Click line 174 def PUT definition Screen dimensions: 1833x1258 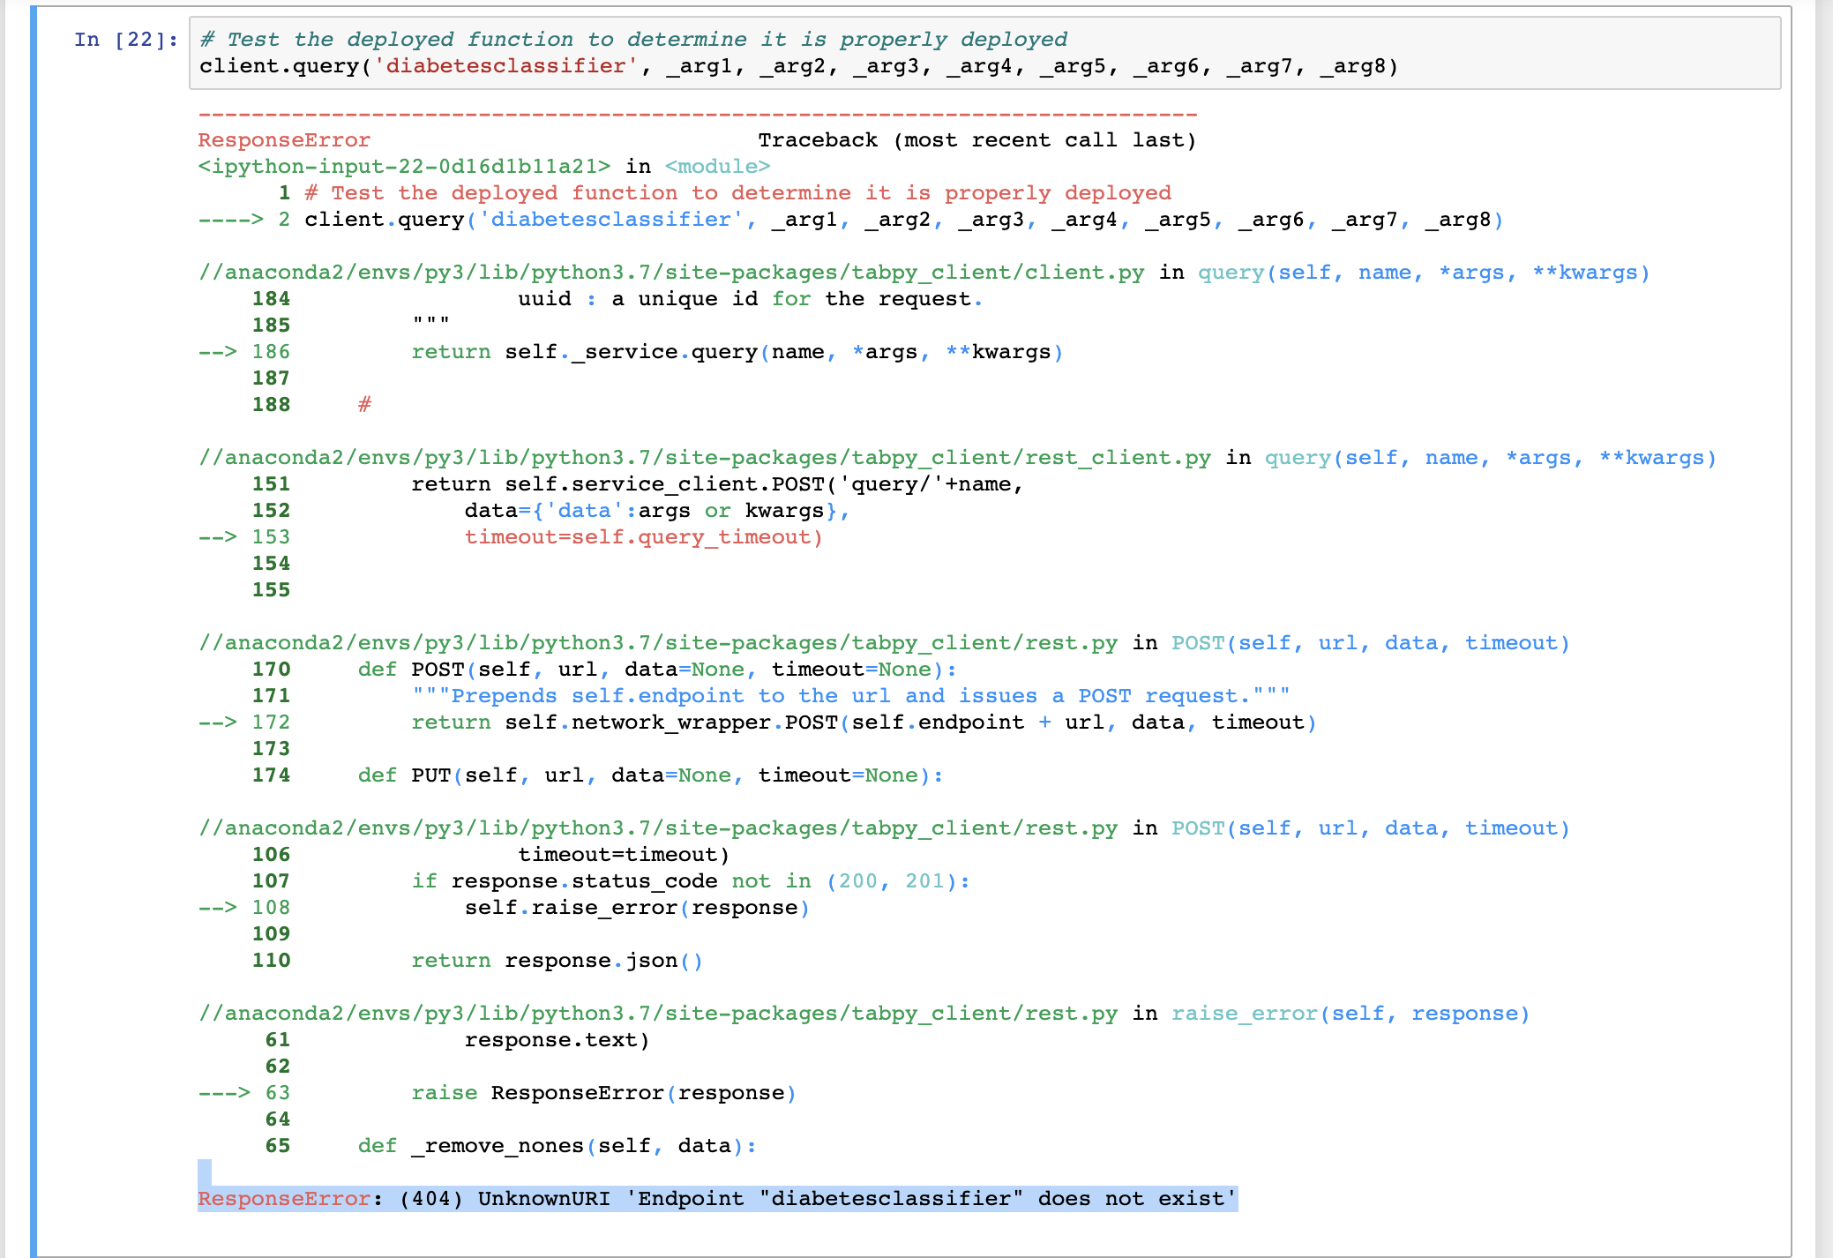(649, 775)
